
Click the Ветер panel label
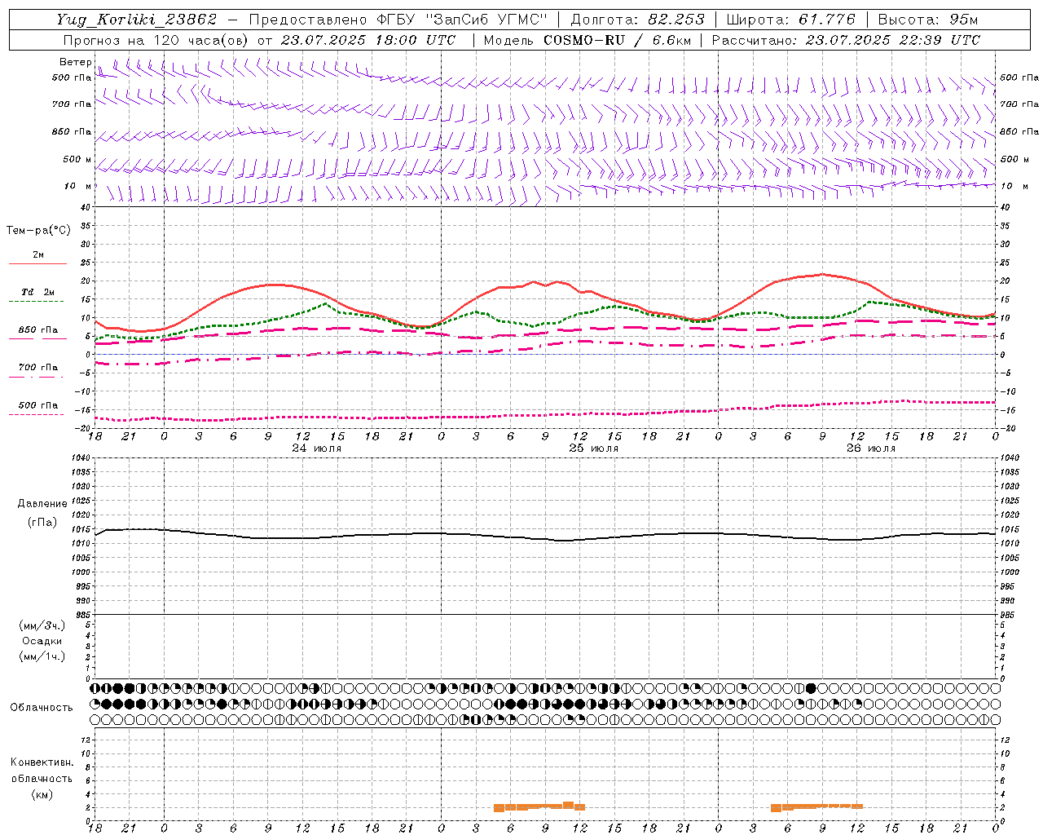tap(75, 62)
